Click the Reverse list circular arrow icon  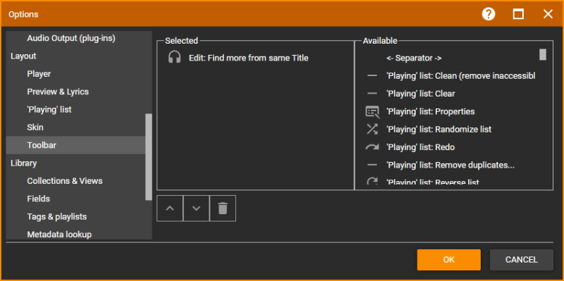(372, 181)
